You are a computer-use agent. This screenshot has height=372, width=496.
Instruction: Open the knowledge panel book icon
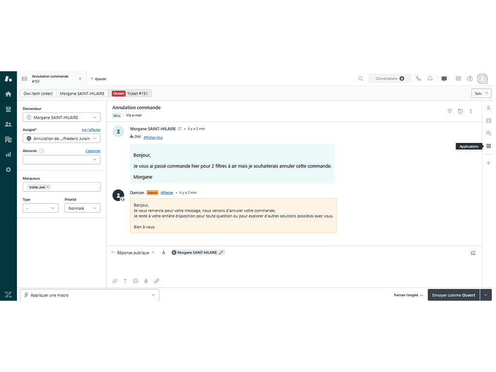tap(488, 121)
